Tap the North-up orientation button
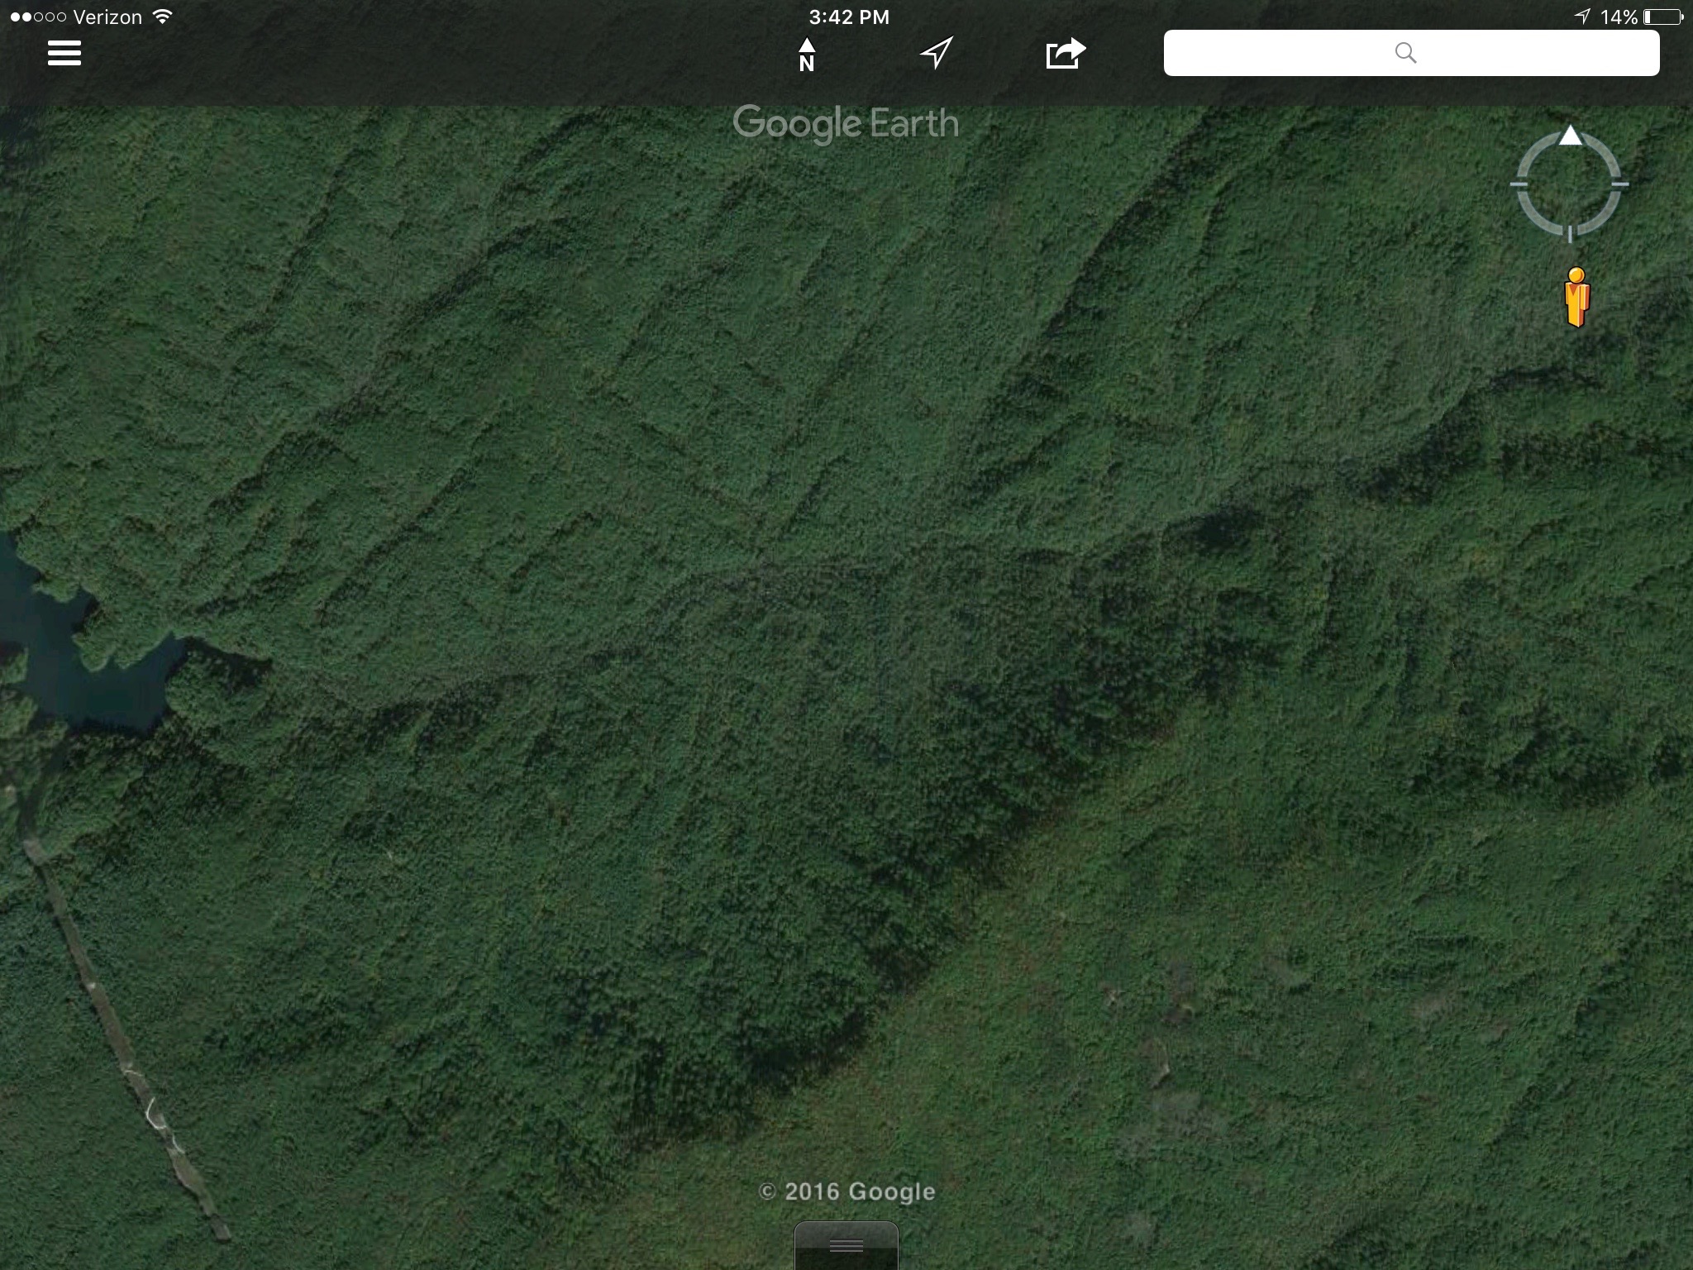1693x1270 pixels. pos(807,55)
